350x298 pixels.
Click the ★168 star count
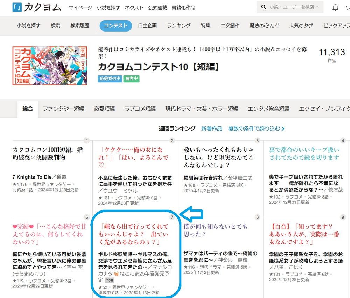pyautogui.click(x=189, y=185)
